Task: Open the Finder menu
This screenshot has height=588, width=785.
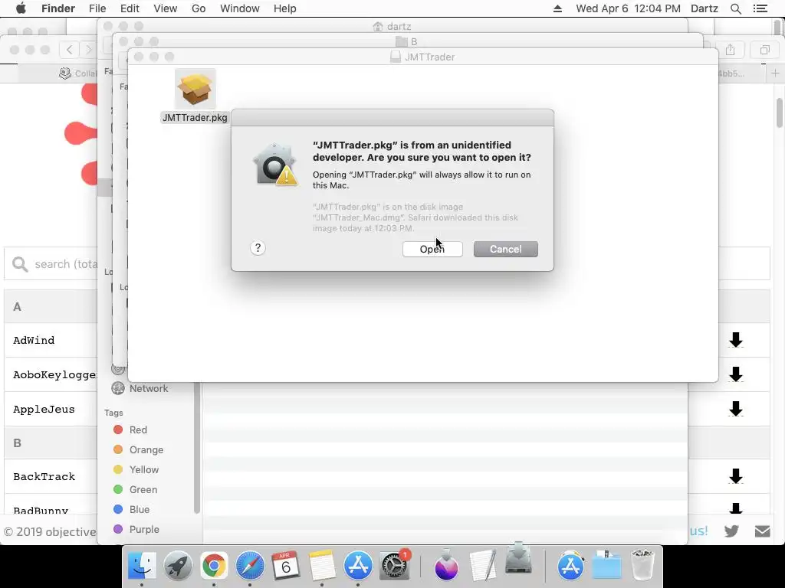Action: 58,8
